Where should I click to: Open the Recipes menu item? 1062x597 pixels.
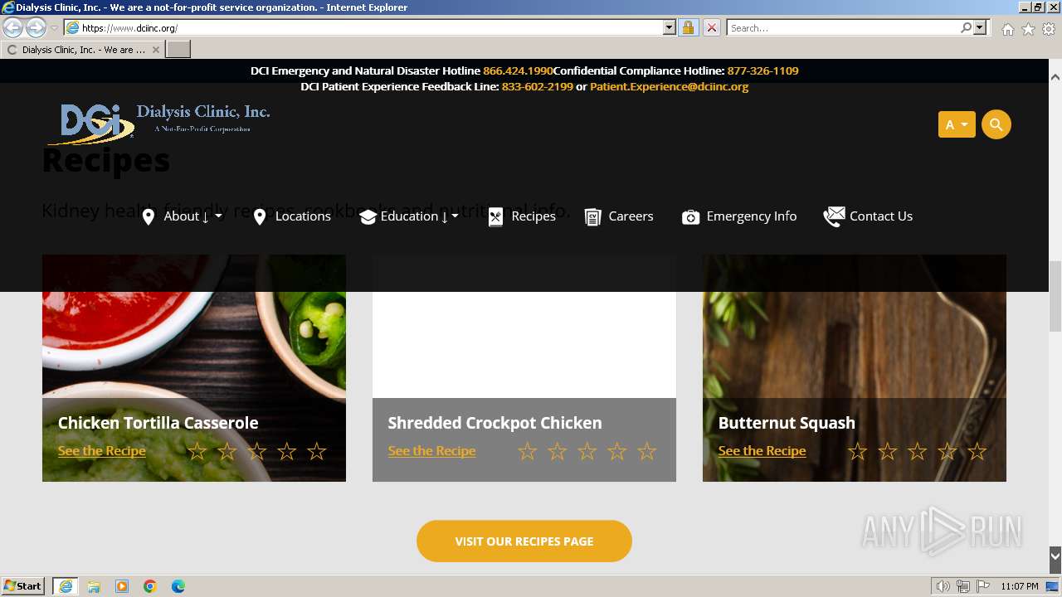click(x=533, y=216)
